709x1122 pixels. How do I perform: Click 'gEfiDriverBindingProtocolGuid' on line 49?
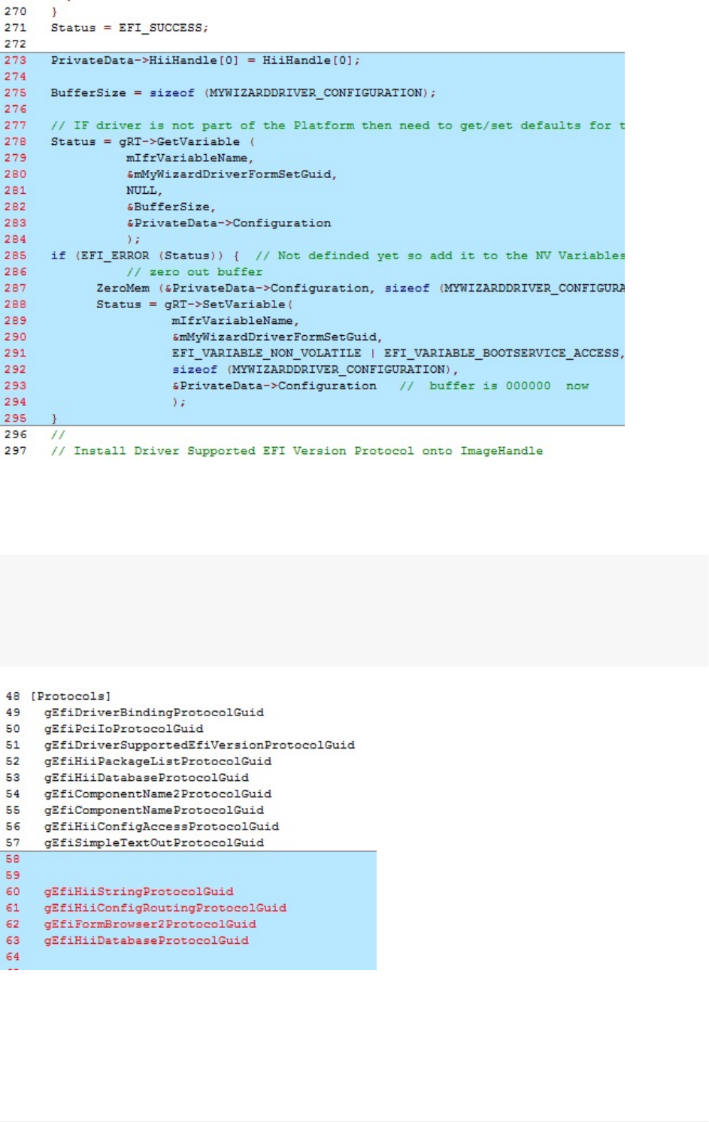coord(154,712)
